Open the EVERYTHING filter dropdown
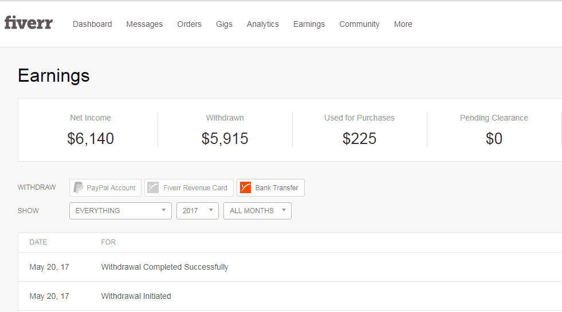Viewport: 562px width, 312px height. click(x=120, y=211)
